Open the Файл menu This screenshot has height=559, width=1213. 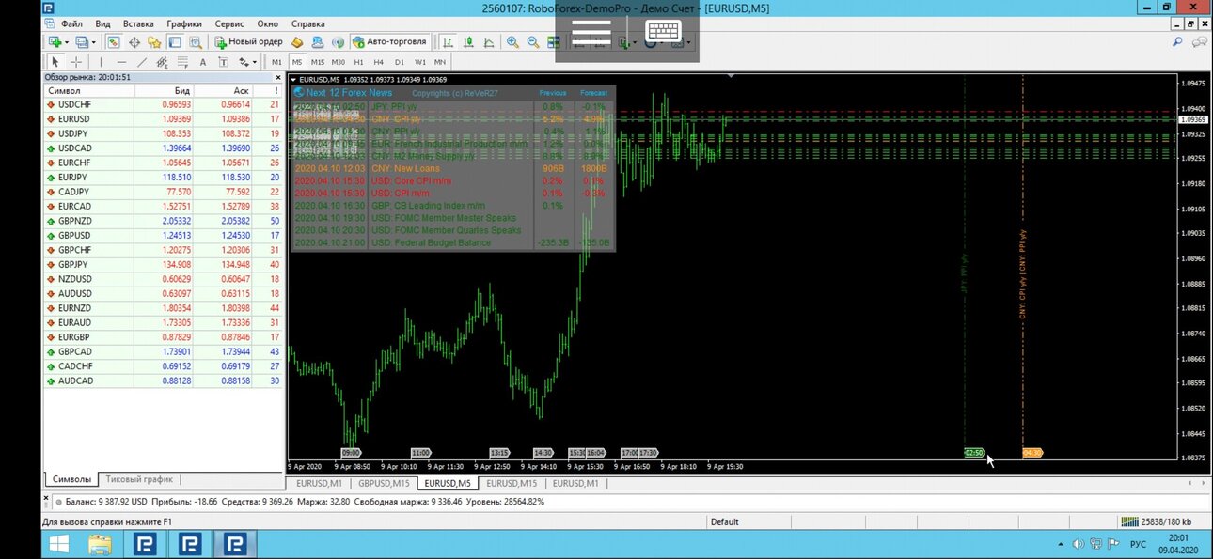click(x=71, y=23)
